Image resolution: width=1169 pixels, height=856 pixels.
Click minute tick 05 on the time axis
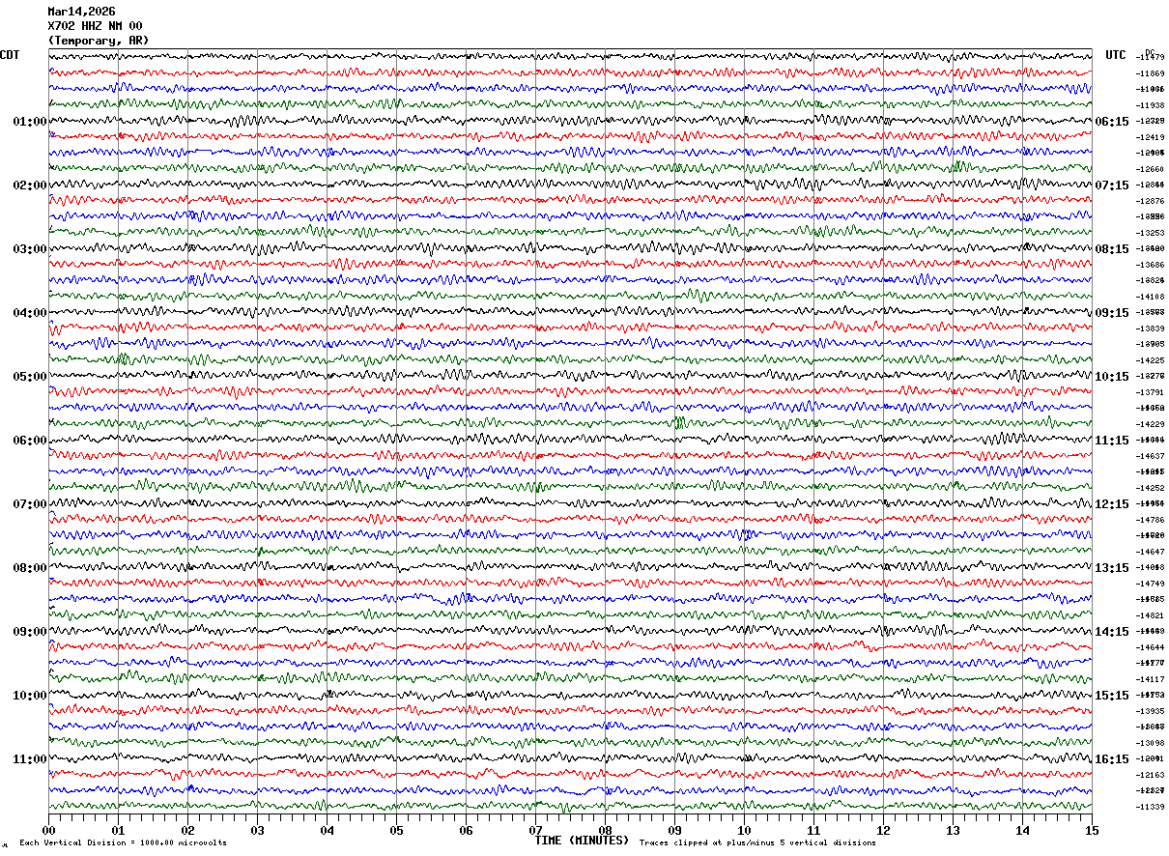pyautogui.click(x=396, y=830)
